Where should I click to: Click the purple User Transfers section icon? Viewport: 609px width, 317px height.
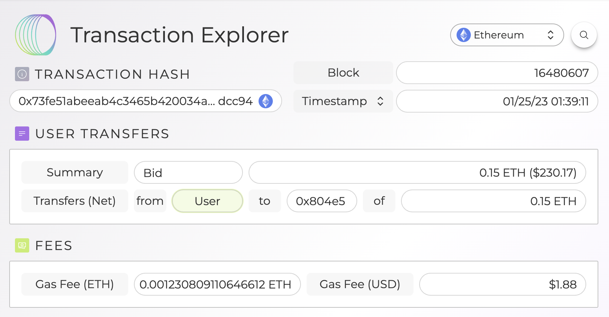pos(22,134)
